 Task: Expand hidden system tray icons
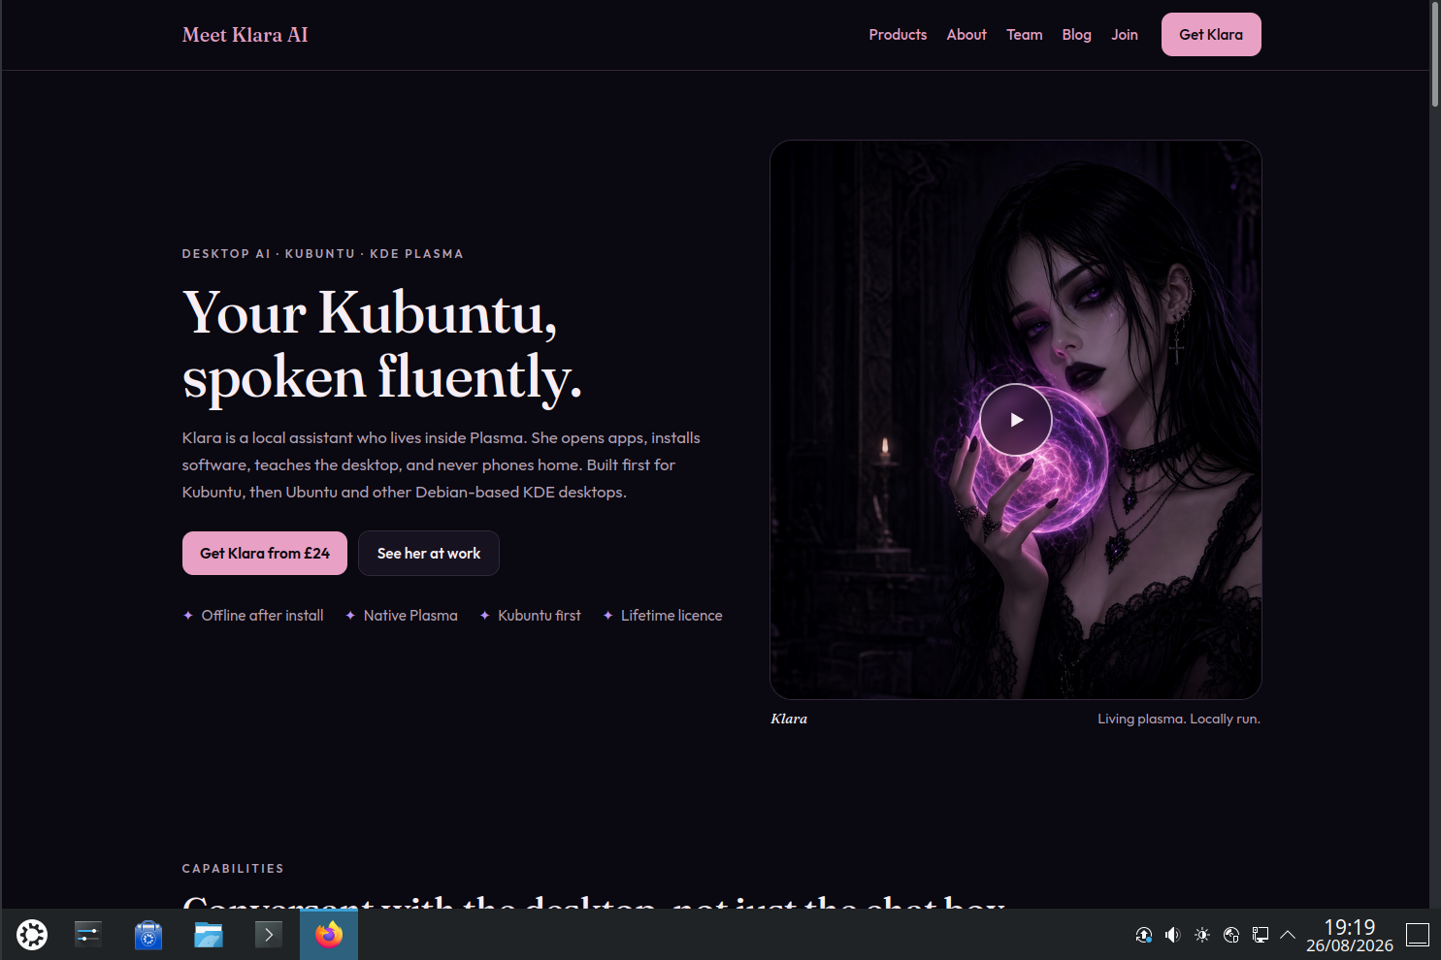[x=1288, y=935]
